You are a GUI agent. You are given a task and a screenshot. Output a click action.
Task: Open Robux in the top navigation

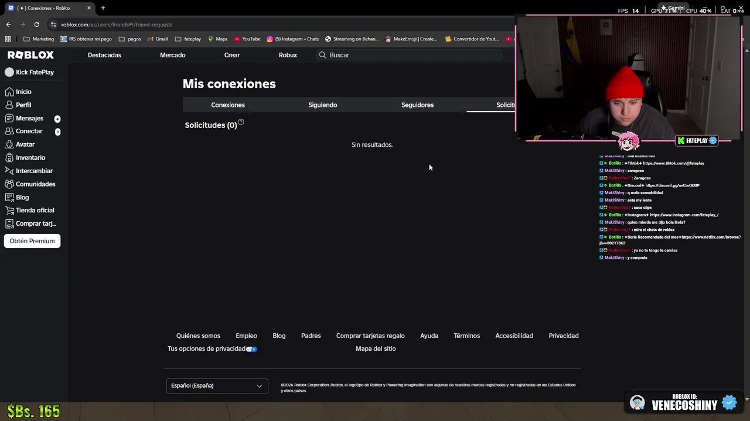(288, 55)
